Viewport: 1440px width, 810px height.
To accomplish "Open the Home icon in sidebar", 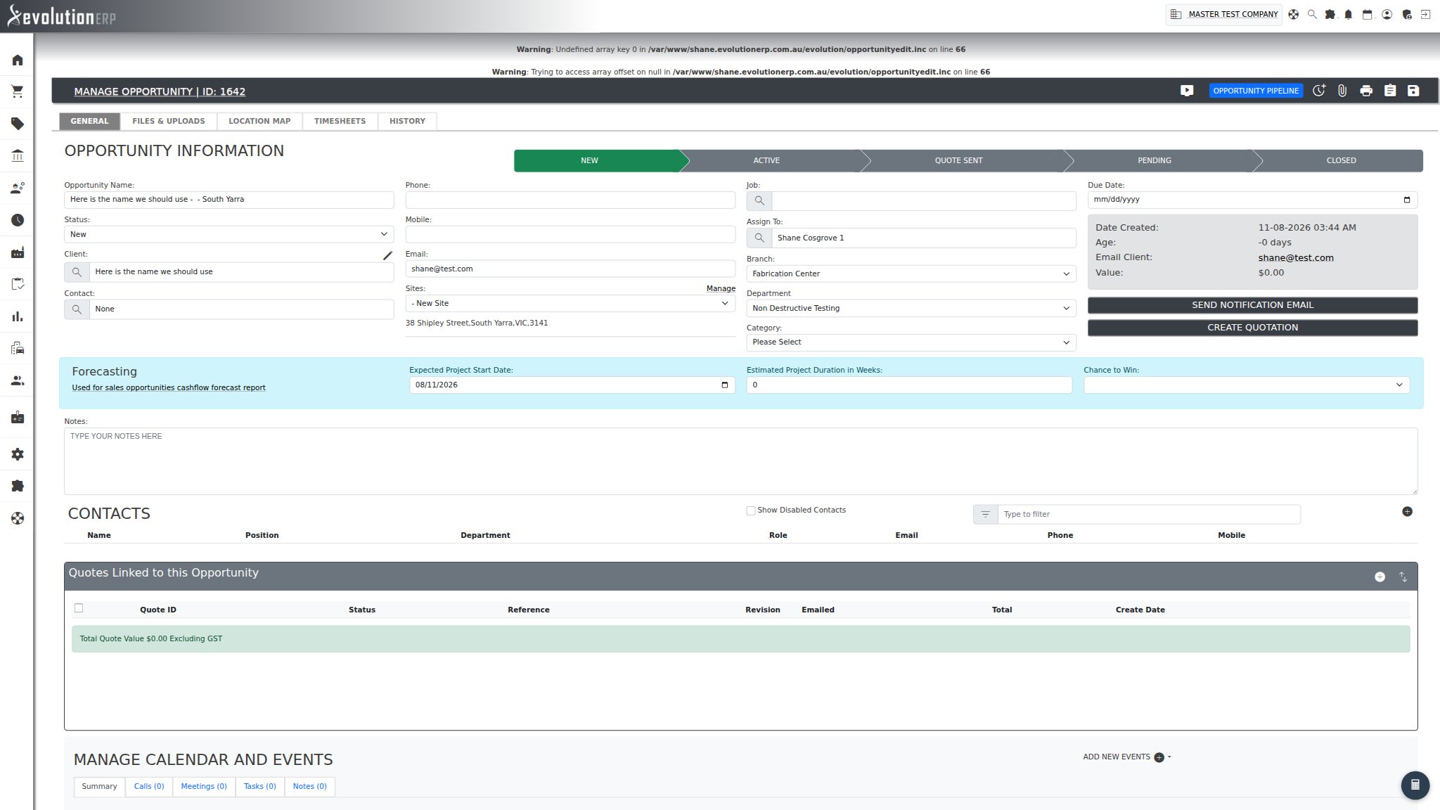I will [x=18, y=60].
